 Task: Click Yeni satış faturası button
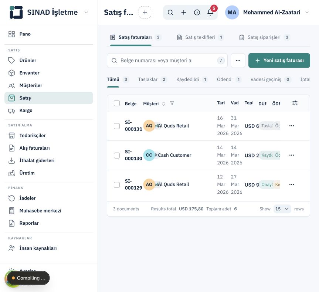coord(279,61)
